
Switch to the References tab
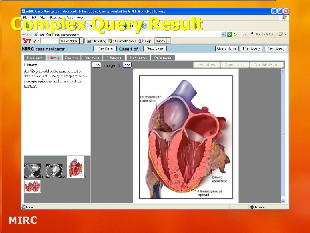163,58
